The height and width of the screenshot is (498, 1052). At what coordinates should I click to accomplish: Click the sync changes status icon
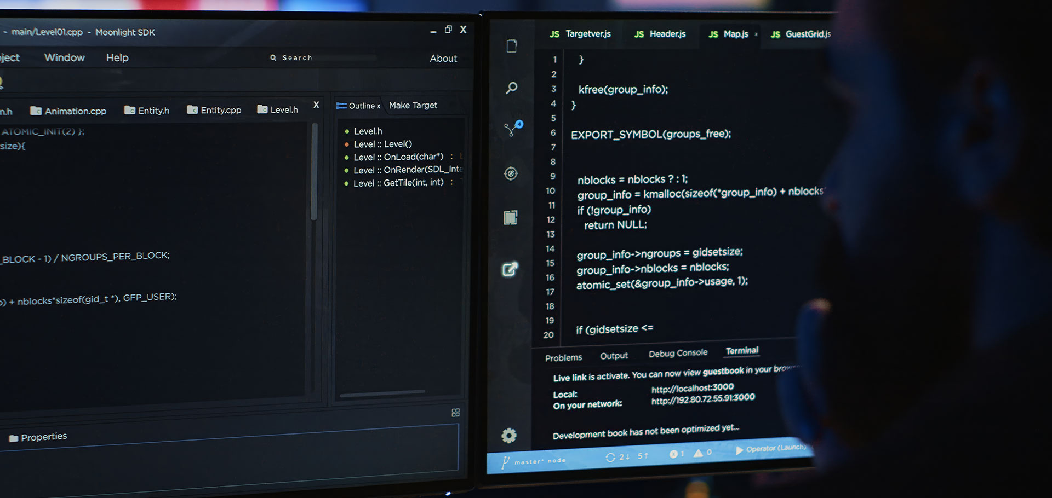(x=610, y=457)
